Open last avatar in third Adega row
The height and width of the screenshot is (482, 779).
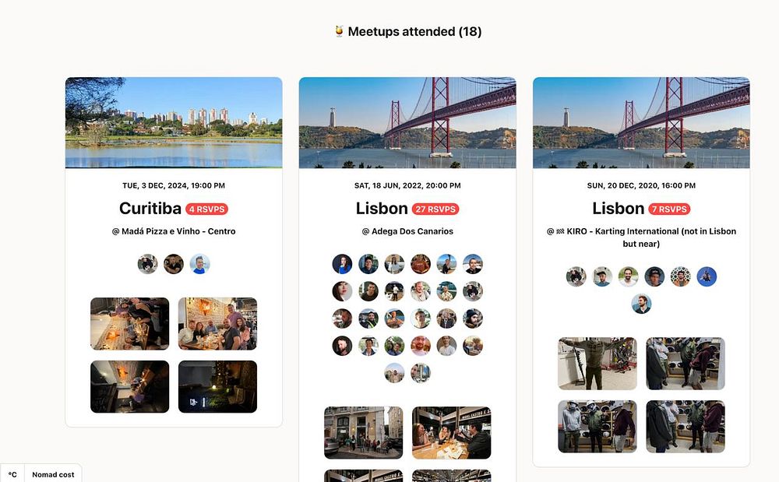(473, 318)
